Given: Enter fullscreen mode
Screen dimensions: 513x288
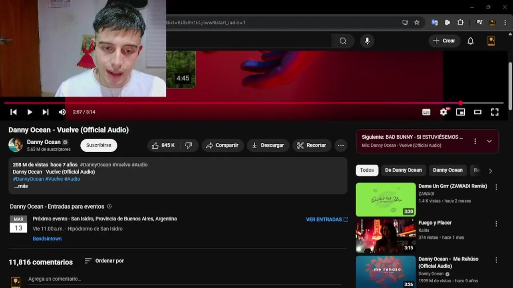Looking at the screenshot, I should pyautogui.click(x=495, y=112).
